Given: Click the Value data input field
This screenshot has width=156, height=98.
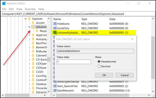Looking at the screenshot, I should pyautogui.click(x=74, y=62).
